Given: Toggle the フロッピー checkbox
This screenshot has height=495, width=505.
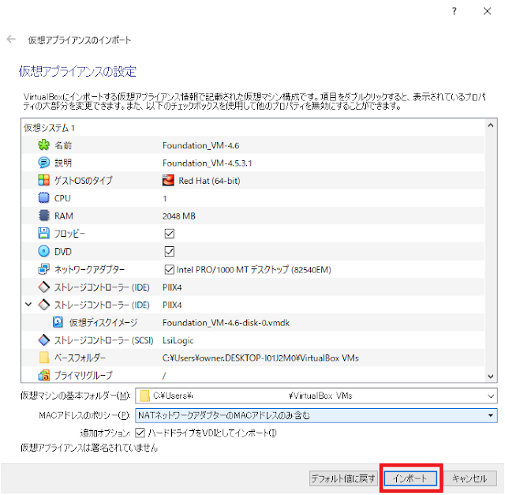Looking at the screenshot, I should (x=170, y=234).
